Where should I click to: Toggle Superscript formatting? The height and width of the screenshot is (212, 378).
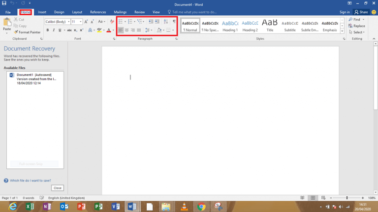pos(82,30)
